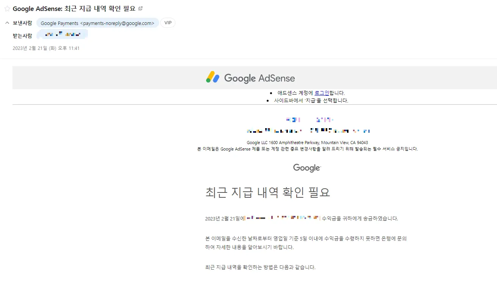
Task: Click the gray Google logo in body
Action: pos(307,168)
